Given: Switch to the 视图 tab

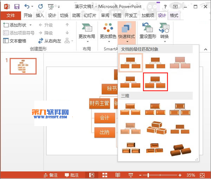Looking at the screenshot, I should [x=117, y=15].
